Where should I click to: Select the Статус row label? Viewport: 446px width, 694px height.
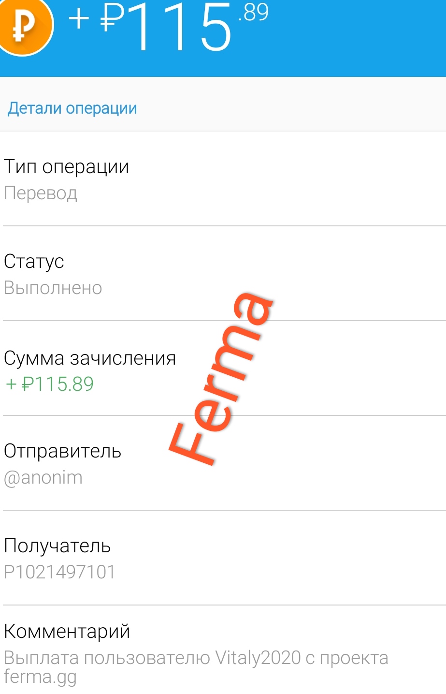click(x=34, y=262)
